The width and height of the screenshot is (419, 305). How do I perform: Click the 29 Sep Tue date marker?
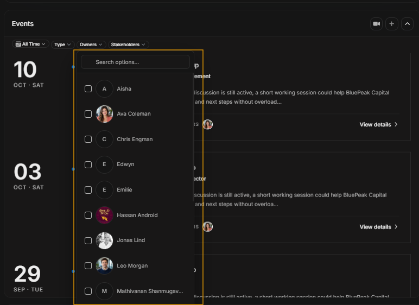click(28, 278)
